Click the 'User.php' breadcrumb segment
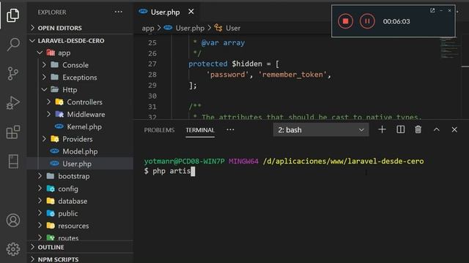Image resolution: width=469 pixels, height=263 pixels. (190, 28)
